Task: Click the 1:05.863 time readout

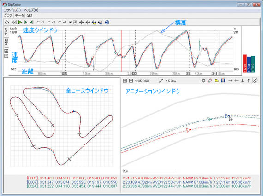Action: pos(142,81)
